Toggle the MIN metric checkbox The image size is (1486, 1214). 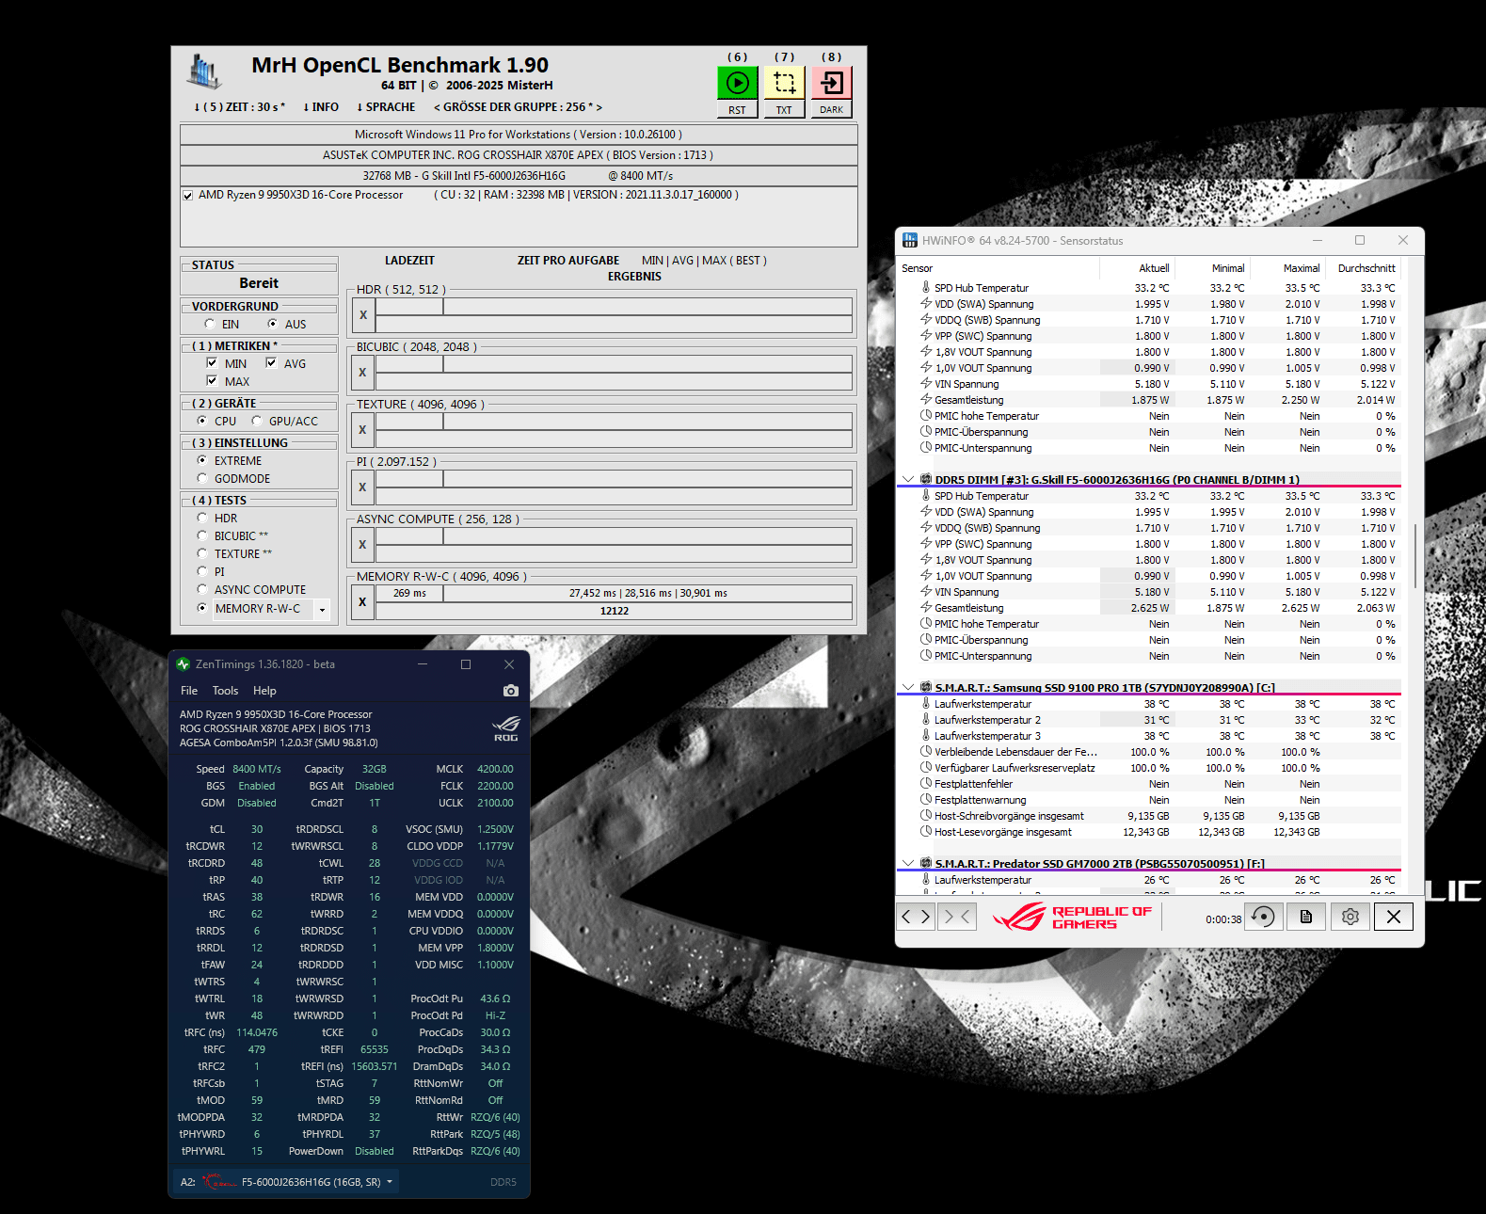point(212,363)
